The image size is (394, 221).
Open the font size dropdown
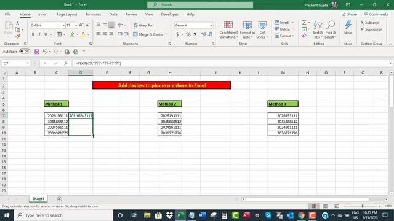76,25
